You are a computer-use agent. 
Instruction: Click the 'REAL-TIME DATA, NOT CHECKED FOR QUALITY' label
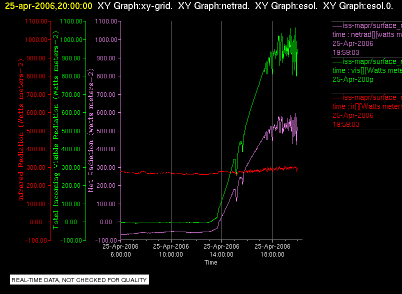pos(79,280)
